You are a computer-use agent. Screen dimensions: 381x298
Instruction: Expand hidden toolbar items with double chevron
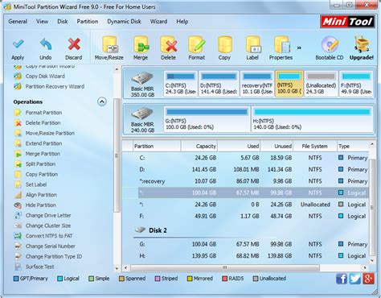point(299,48)
